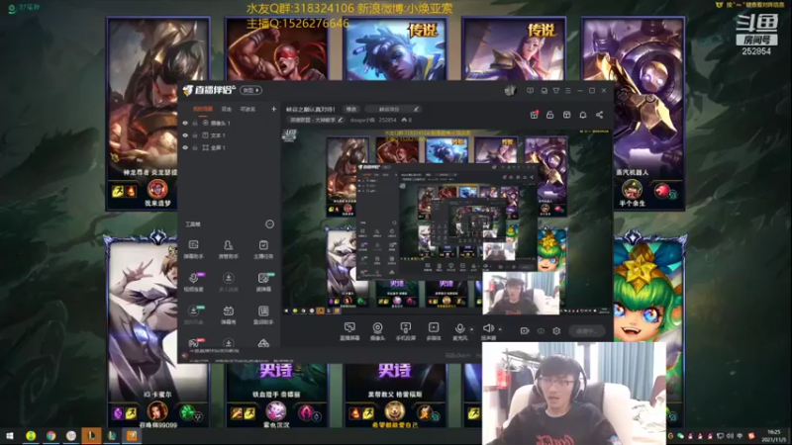Lock the 文本 1 source
Screen dimensions: 792x445
click(195, 135)
